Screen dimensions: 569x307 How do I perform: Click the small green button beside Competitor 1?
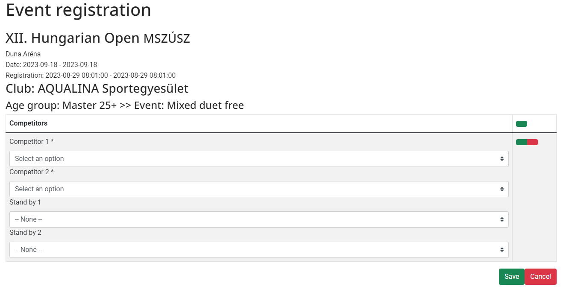click(x=521, y=142)
